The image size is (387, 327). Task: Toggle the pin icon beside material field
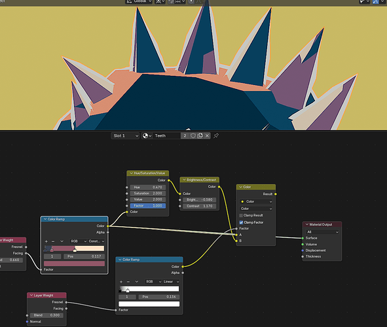point(216,136)
